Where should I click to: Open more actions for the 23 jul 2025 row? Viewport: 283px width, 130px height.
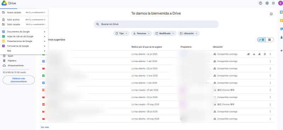tap(270, 97)
